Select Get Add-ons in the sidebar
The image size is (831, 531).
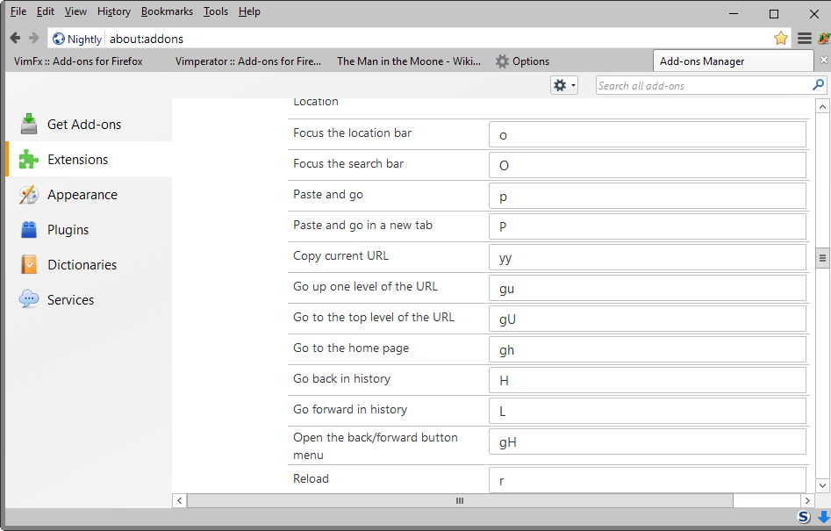(89, 124)
